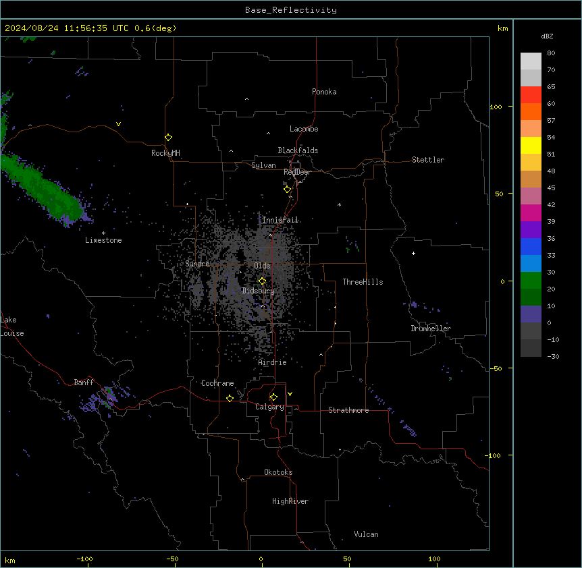Image resolution: width=582 pixels, height=568 pixels.
Task: Select the Innisfail label
Action: [x=280, y=220]
